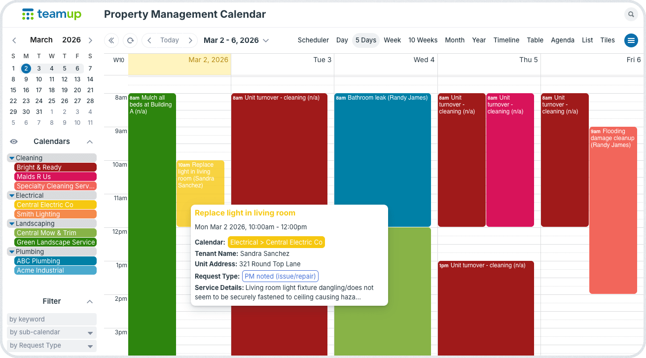The height and width of the screenshot is (358, 646).
Task: Switch to the Month view
Action: [x=454, y=40]
